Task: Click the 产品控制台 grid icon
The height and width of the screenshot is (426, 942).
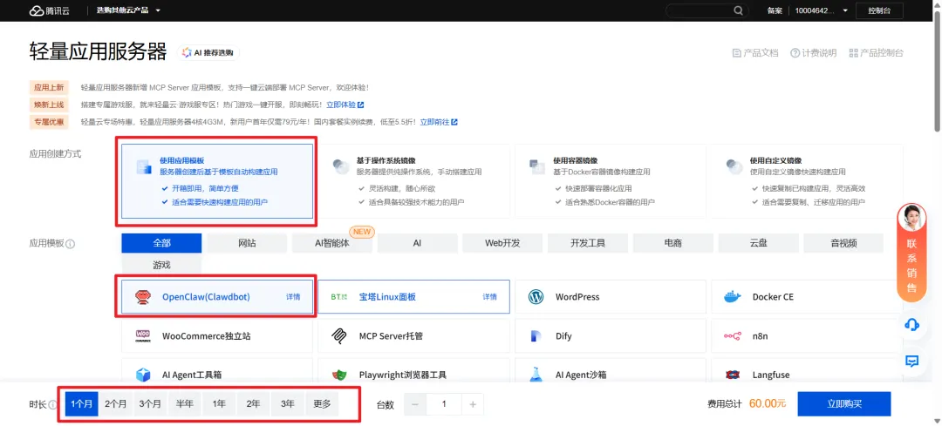Action: click(x=853, y=53)
